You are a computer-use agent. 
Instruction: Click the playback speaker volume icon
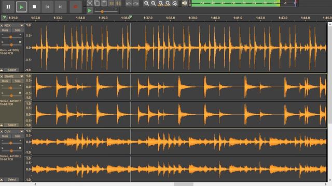[x=185, y=3]
